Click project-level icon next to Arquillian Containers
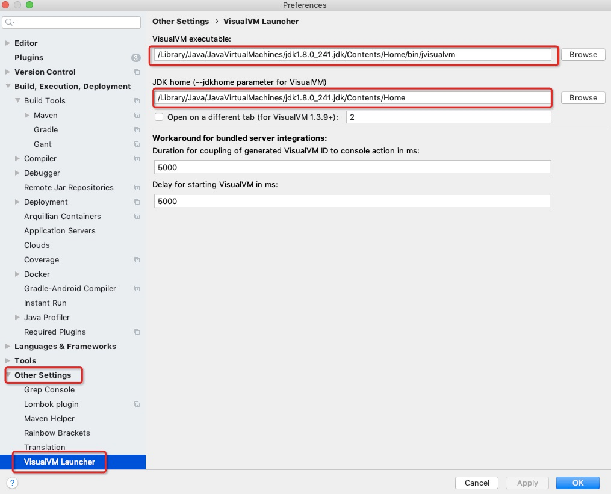 point(137,216)
